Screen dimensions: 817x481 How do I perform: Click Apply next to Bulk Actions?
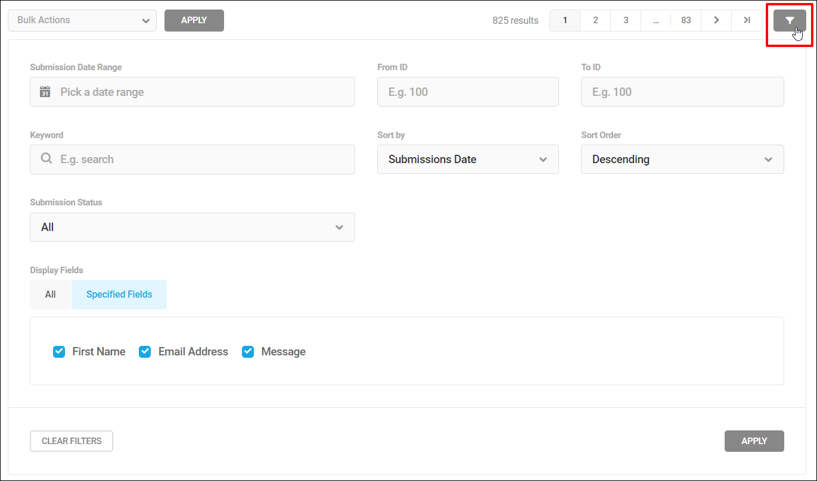(x=194, y=20)
